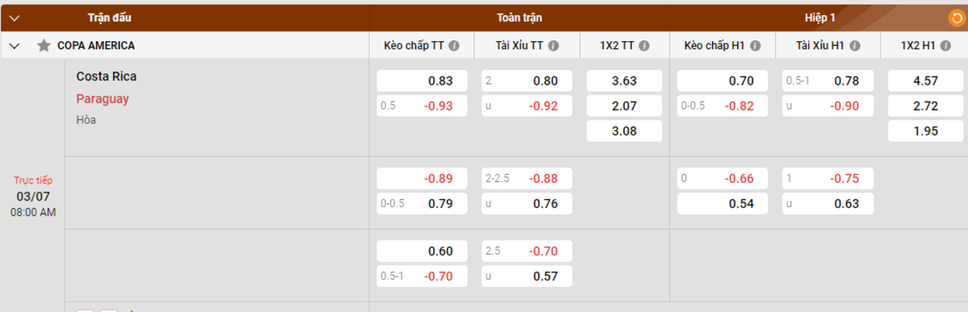Screen dimensions: 968x312
Task: Click the orange refresh icon
Action: click(955, 17)
